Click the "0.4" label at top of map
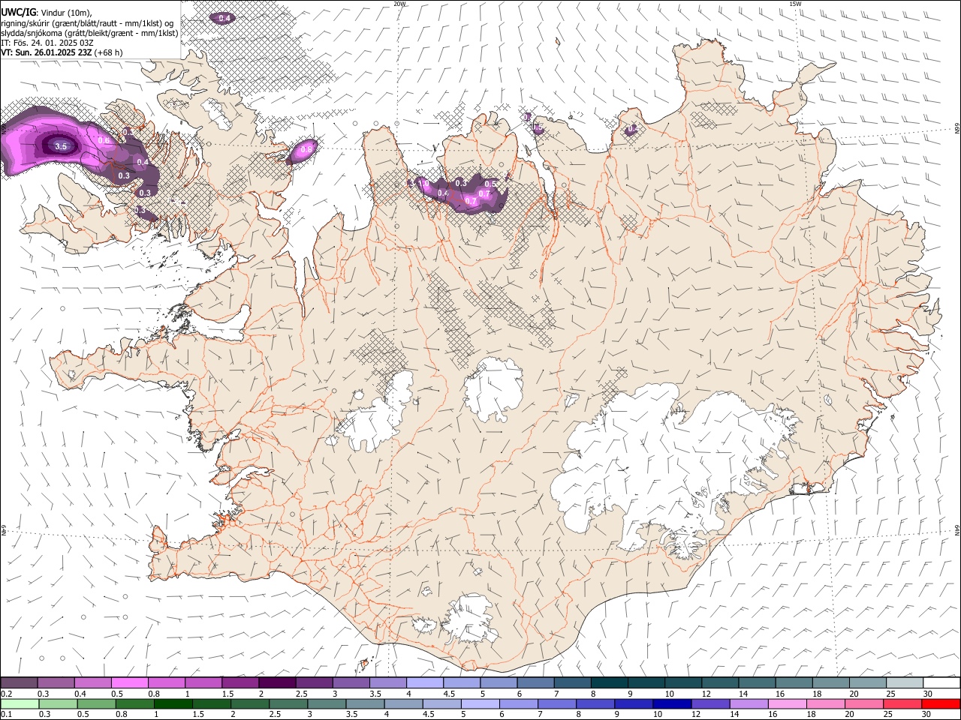 point(224,17)
